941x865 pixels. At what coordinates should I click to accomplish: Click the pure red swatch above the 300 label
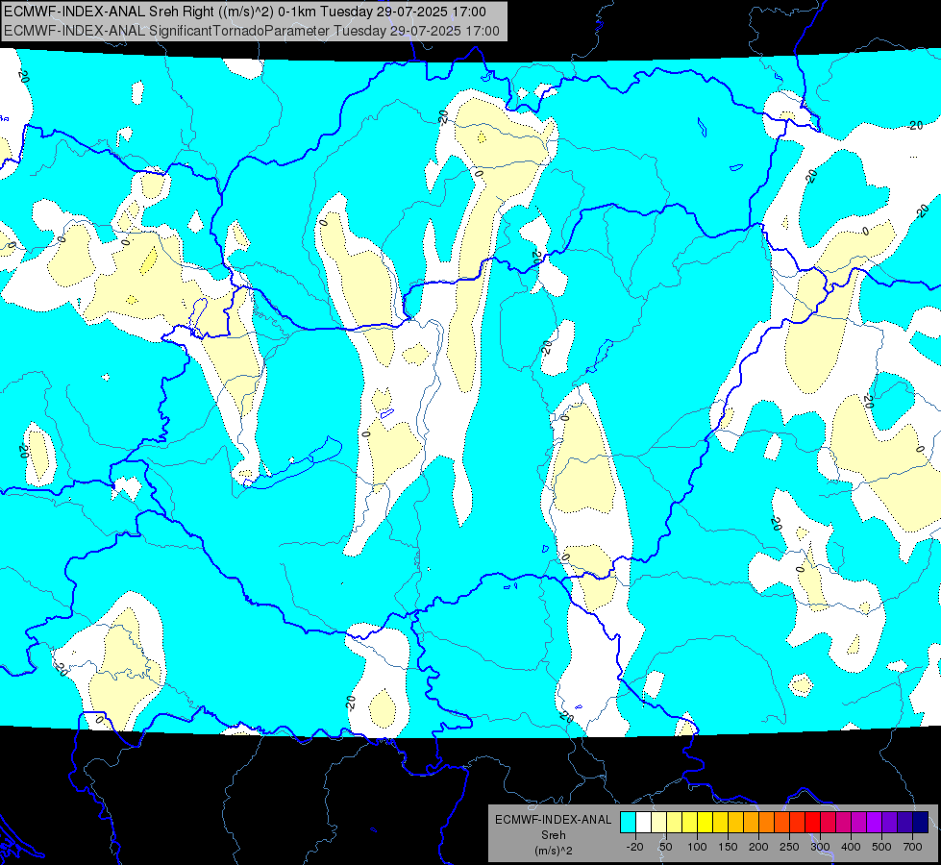click(812, 822)
